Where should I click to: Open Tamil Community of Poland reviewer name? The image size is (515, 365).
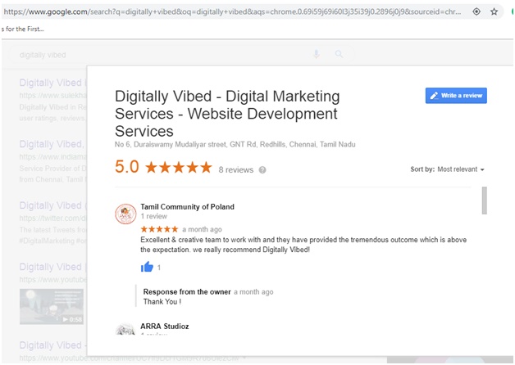click(187, 207)
